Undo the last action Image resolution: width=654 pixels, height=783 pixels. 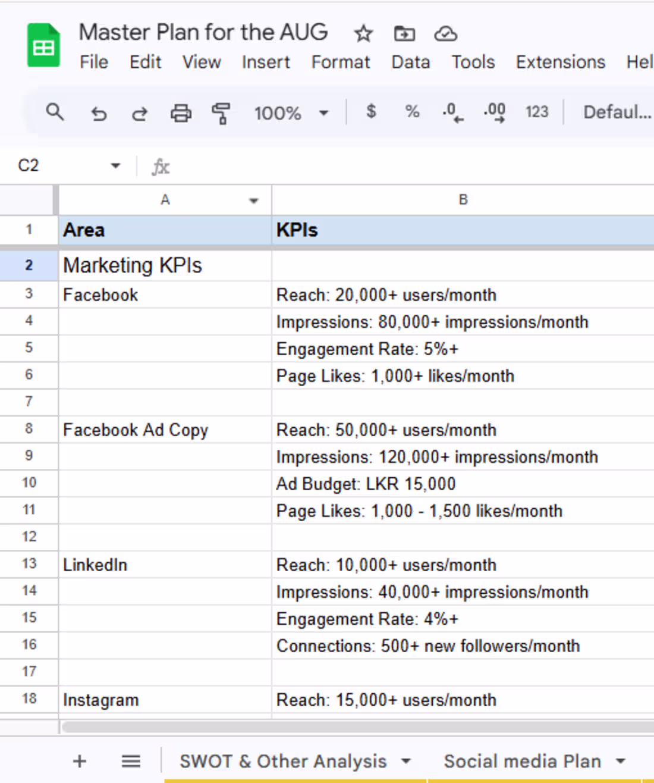click(x=99, y=112)
